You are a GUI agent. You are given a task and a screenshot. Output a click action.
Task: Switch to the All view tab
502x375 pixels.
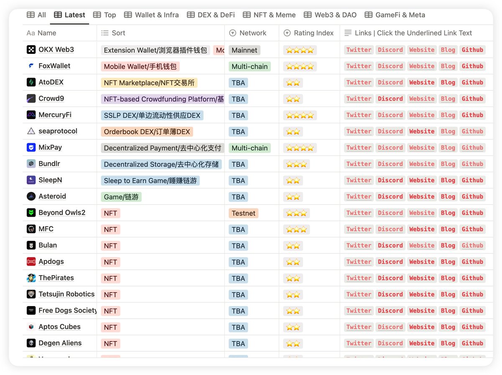click(x=36, y=15)
